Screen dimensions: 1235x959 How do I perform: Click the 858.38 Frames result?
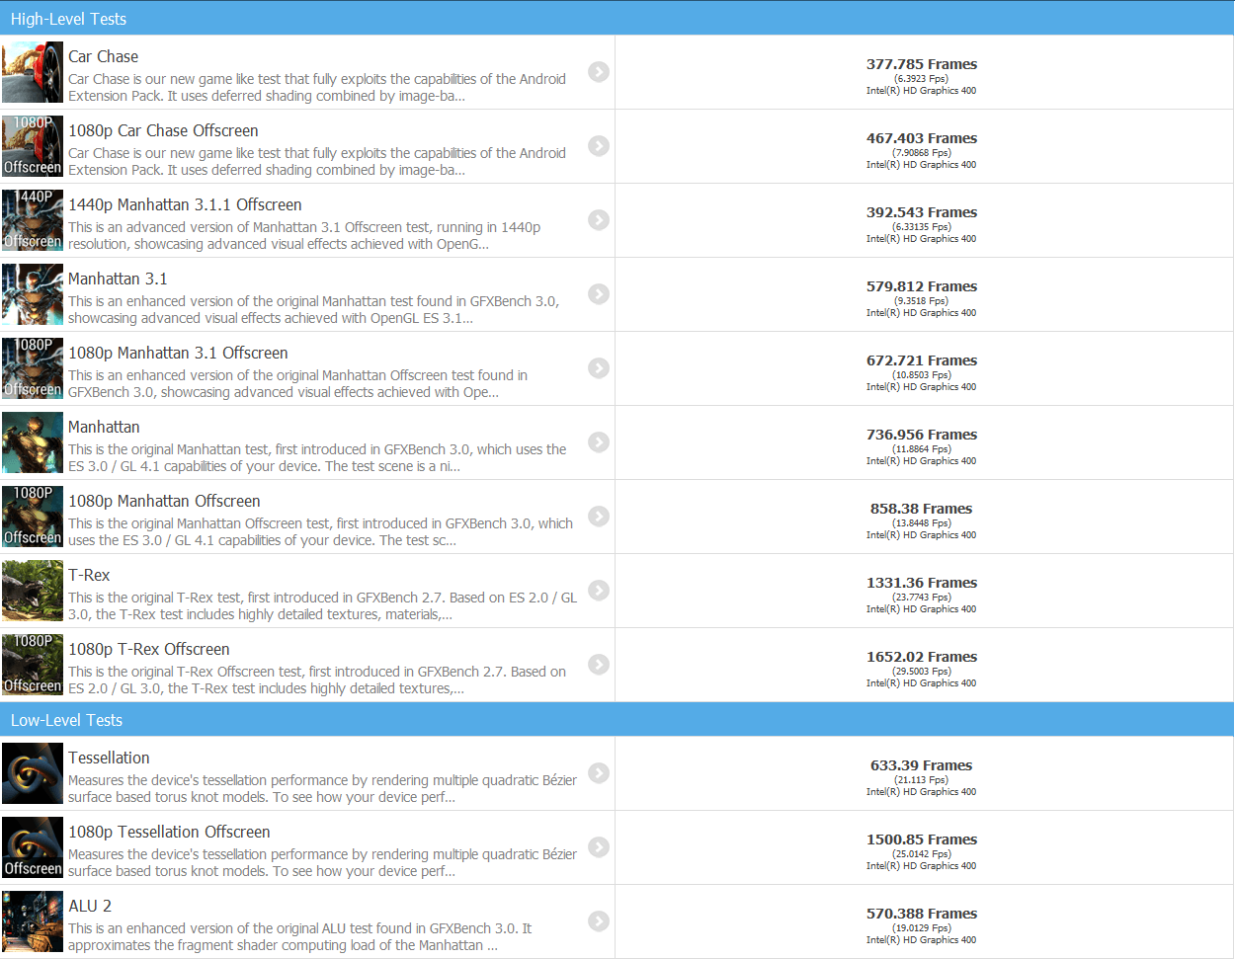922,509
